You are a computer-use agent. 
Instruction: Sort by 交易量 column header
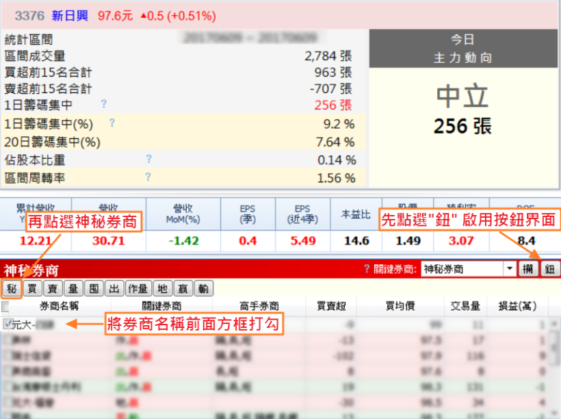(x=465, y=306)
